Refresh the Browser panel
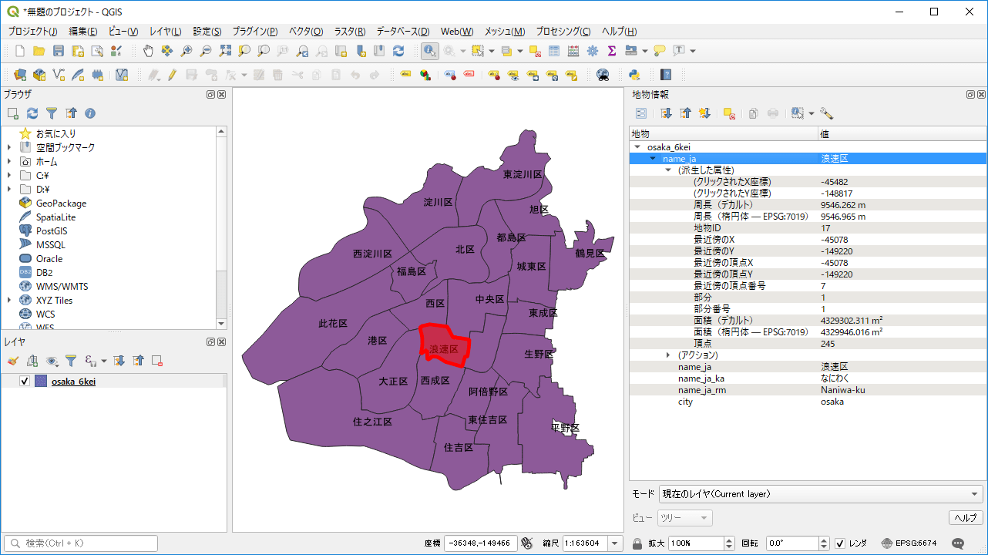The height and width of the screenshot is (555, 988). point(32,113)
